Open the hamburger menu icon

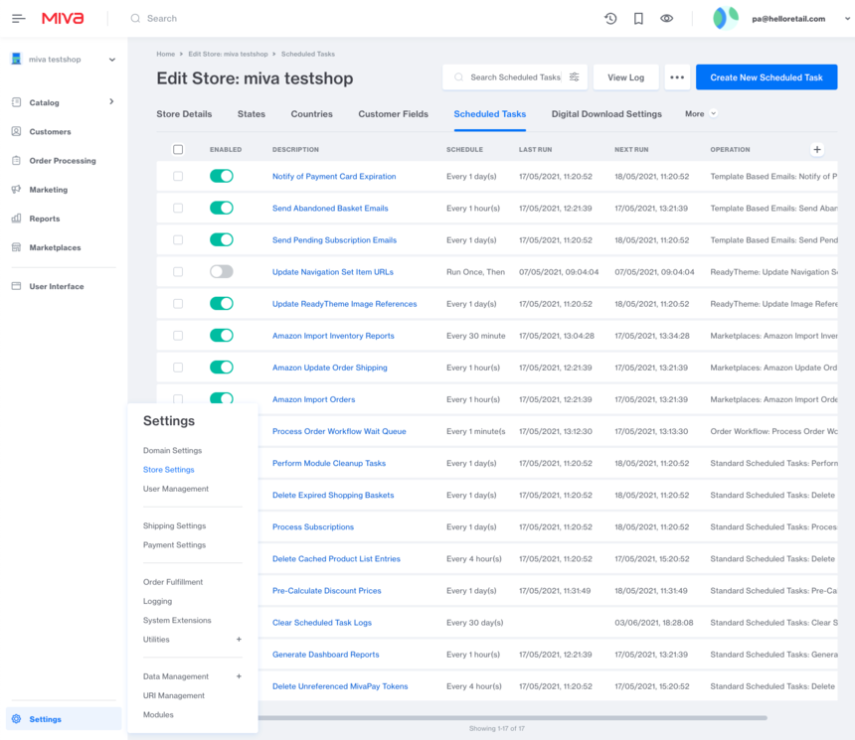click(x=19, y=19)
